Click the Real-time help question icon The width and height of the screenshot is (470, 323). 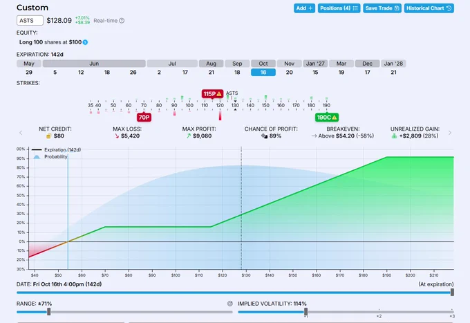coord(122,21)
